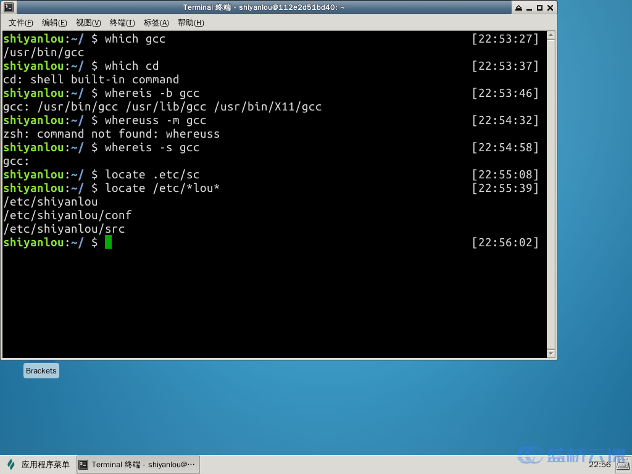This screenshot has height=474, width=632.
Task: Click the terminal icon on the taskbar button
Action: click(84, 465)
